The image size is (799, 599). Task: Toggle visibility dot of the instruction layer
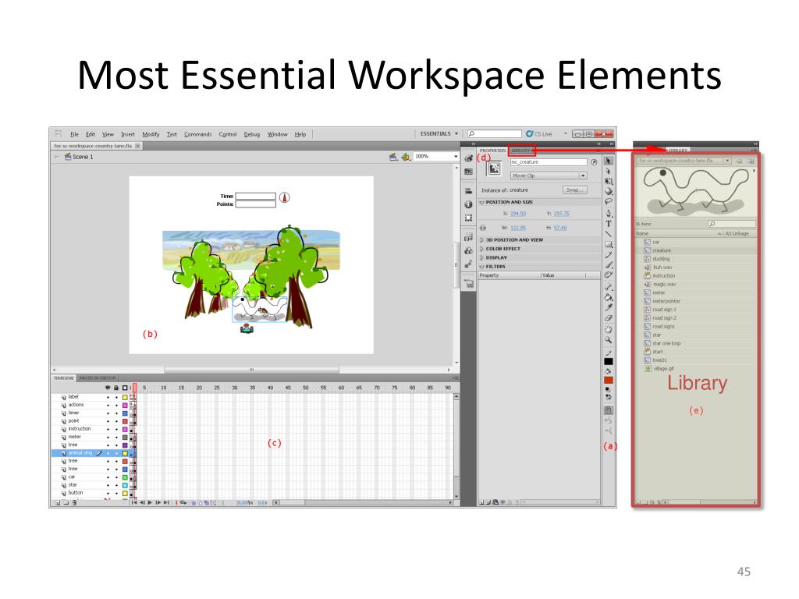click(x=108, y=429)
